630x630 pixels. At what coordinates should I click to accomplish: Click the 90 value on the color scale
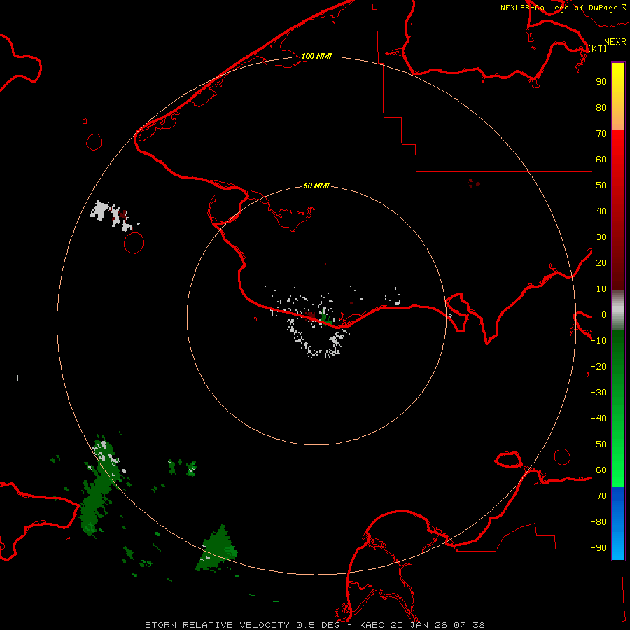pyautogui.click(x=601, y=82)
